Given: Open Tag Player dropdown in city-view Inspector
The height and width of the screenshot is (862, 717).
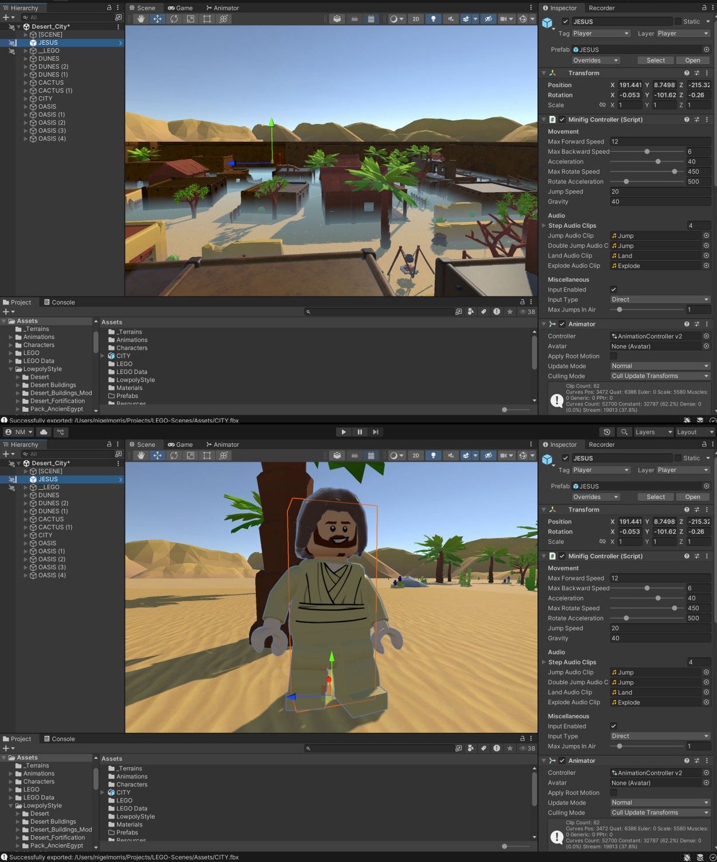Looking at the screenshot, I should click(x=601, y=33).
